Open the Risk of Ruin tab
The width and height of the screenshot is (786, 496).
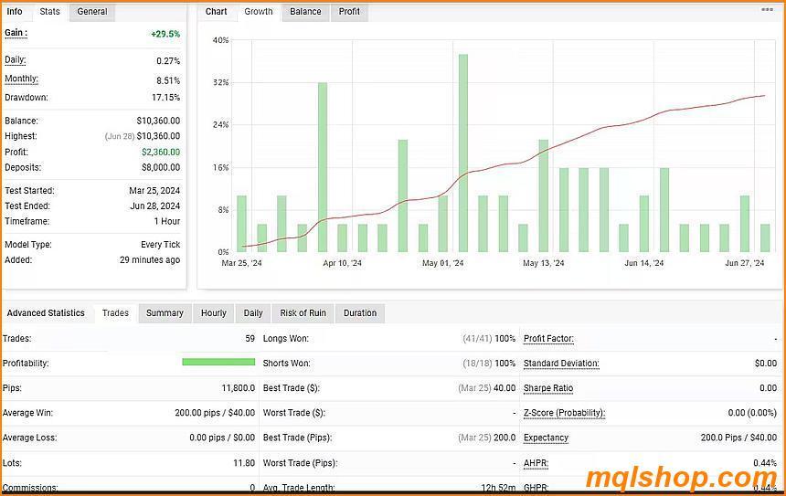pos(303,313)
